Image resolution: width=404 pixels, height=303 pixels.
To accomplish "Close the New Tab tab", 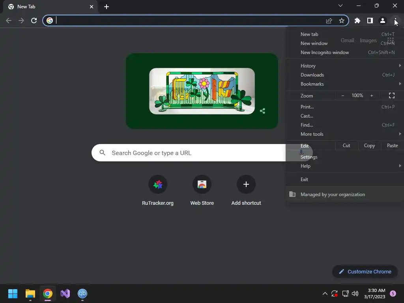I will tap(92, 7).
